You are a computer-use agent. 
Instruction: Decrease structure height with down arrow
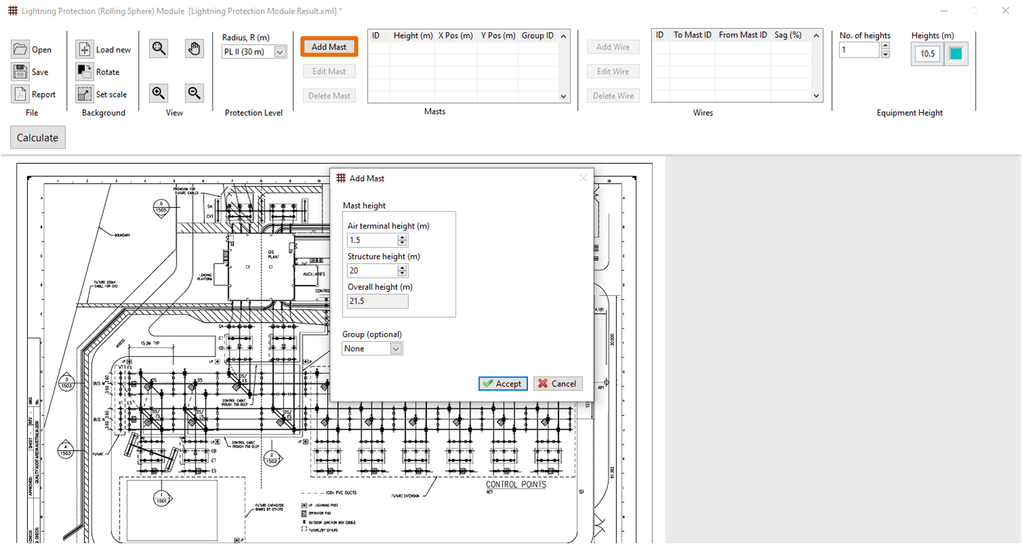point(402,273)
